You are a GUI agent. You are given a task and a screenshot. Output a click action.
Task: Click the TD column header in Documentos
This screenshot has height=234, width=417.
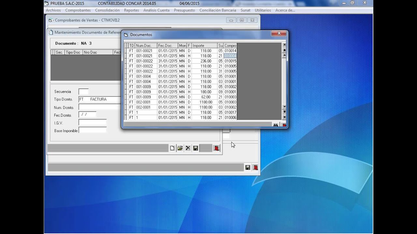click(132, 45)
